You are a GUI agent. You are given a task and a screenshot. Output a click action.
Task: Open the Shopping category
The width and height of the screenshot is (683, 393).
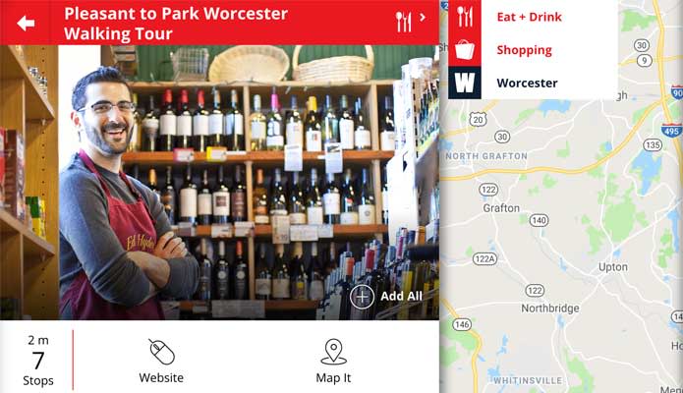click(525, 50)
